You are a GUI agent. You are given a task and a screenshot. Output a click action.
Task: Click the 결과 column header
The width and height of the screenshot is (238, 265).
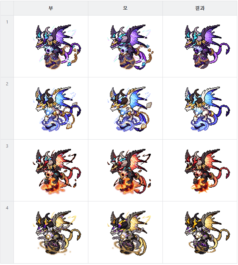(200, 8)
